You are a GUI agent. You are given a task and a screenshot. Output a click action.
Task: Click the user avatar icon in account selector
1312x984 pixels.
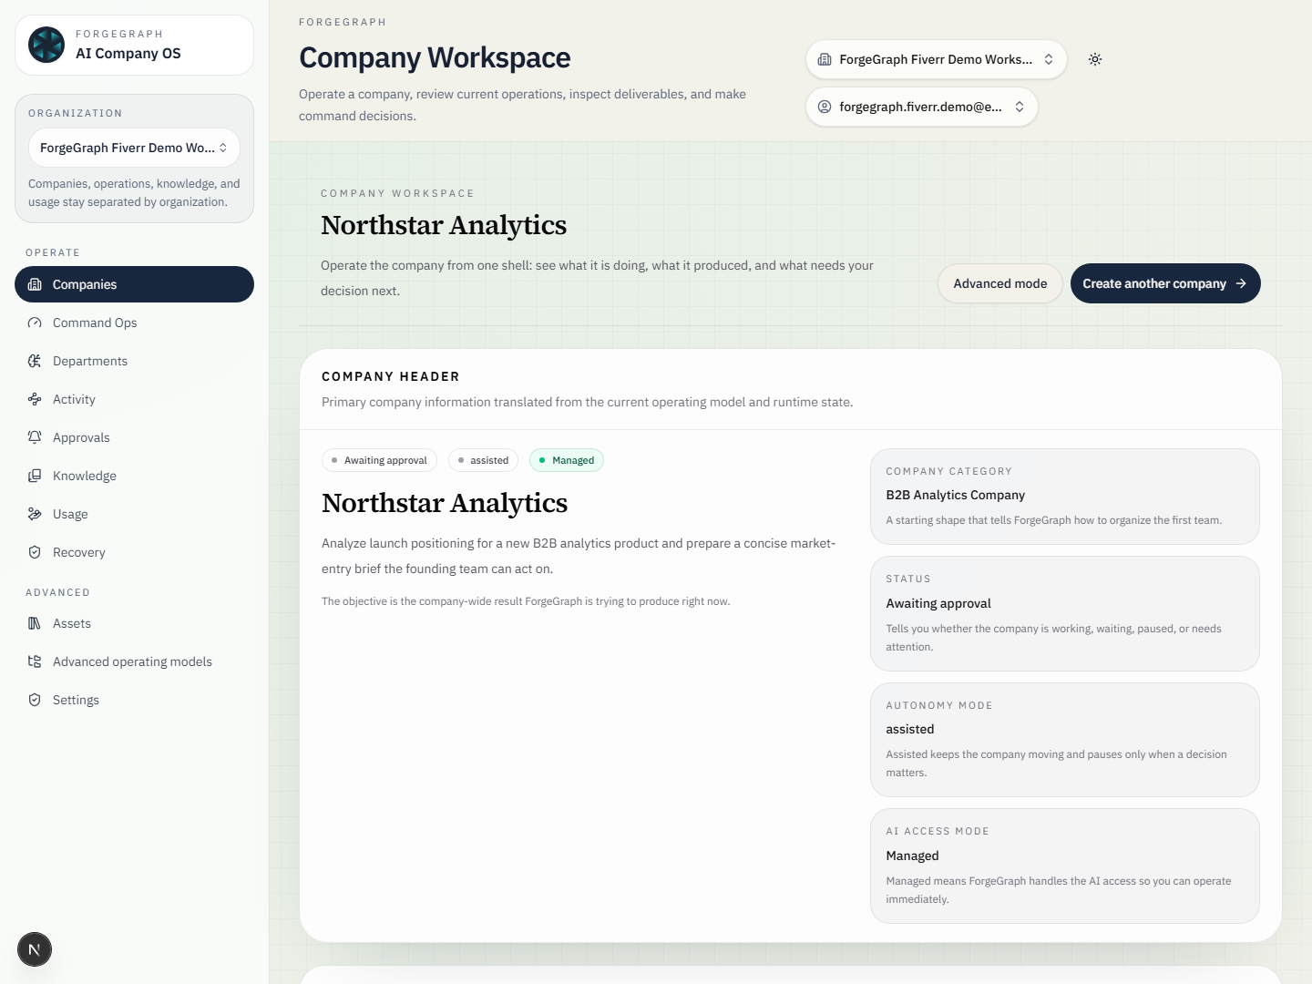point(825,107)
